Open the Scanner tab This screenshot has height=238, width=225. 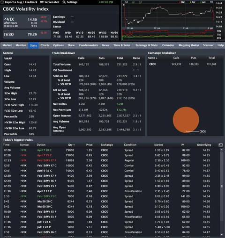pos(208,45)
